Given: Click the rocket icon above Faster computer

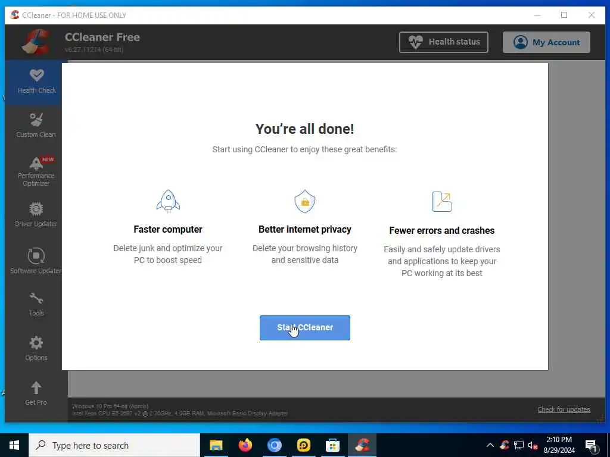Looking at the screenshot, I should pos(168,201).
